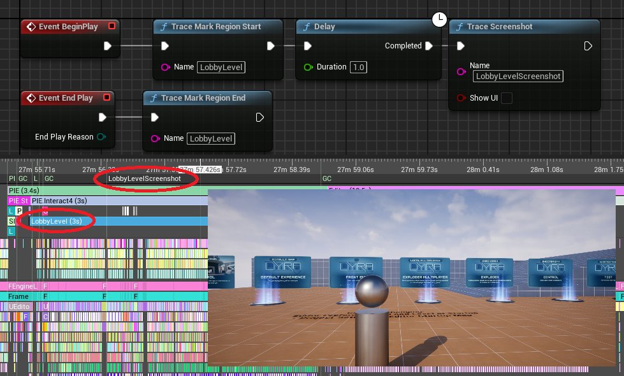Click the Delay node input exec pin
The image size is (624, 376).
coord(308,46)
